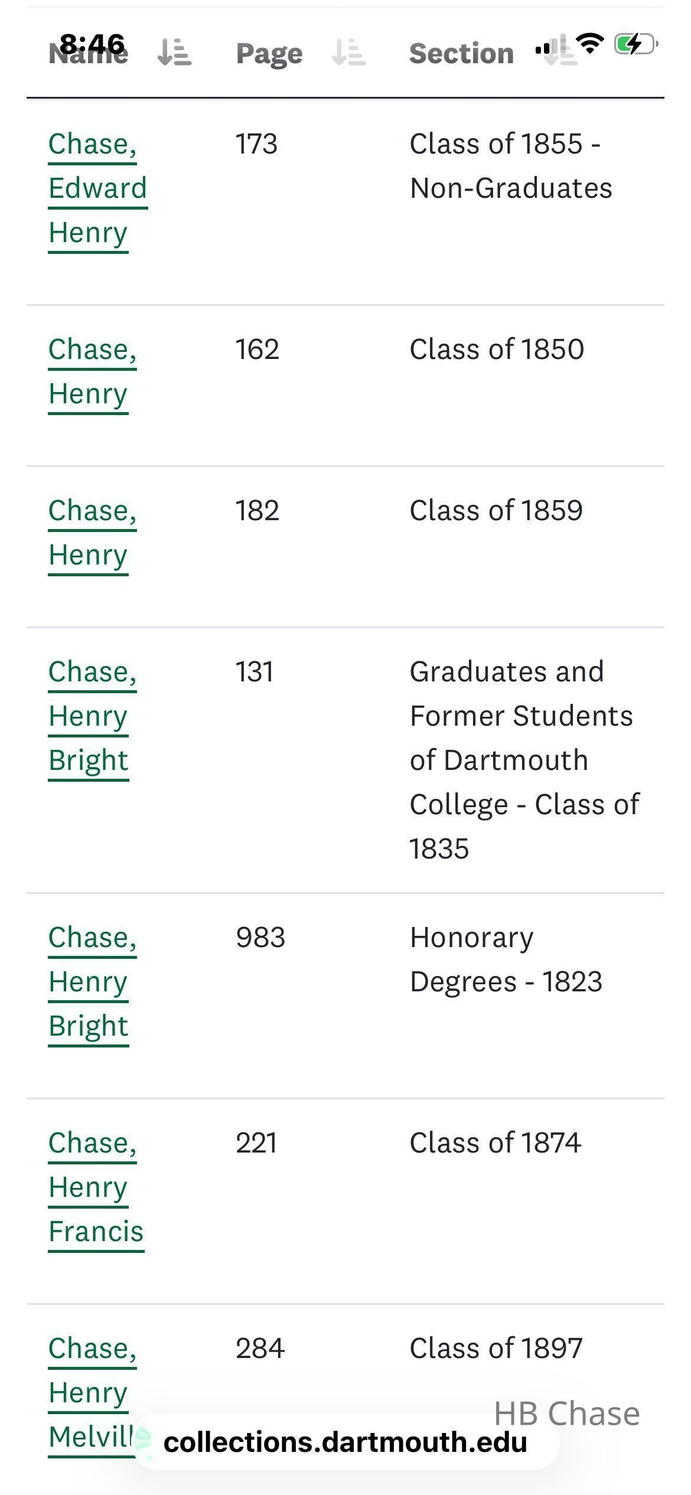The width and height of the screenshot is (691, 1495).
Task: Open Chase, Edward Henry record
Action: point(97,188)
